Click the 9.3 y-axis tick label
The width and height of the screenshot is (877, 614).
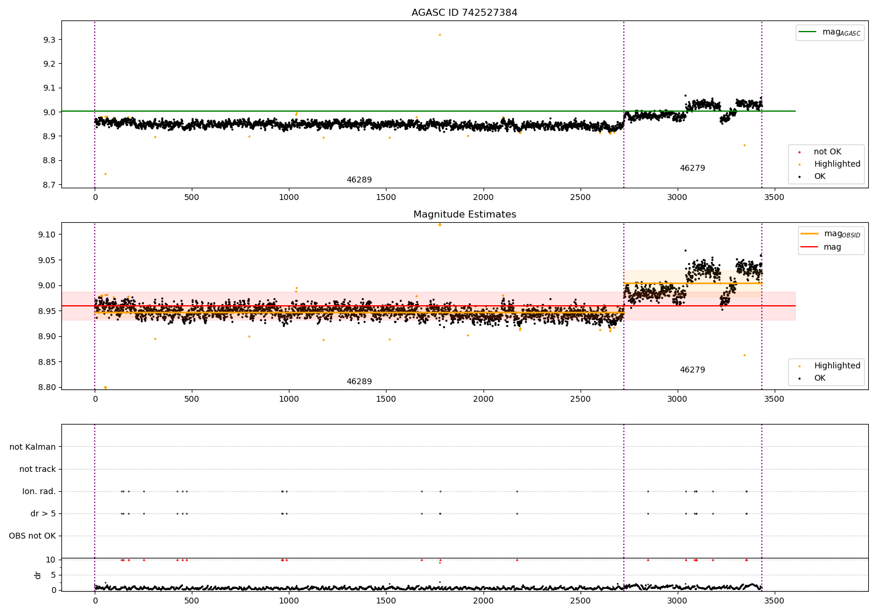pyautogui.click(x=50, y=40)
